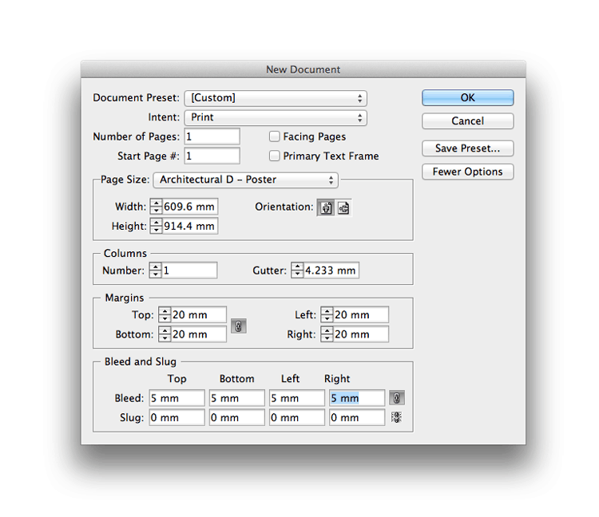The width and height of the screenshot is (599, 517).
Task: Click the Bottom margin field
Action: point(199,334)
